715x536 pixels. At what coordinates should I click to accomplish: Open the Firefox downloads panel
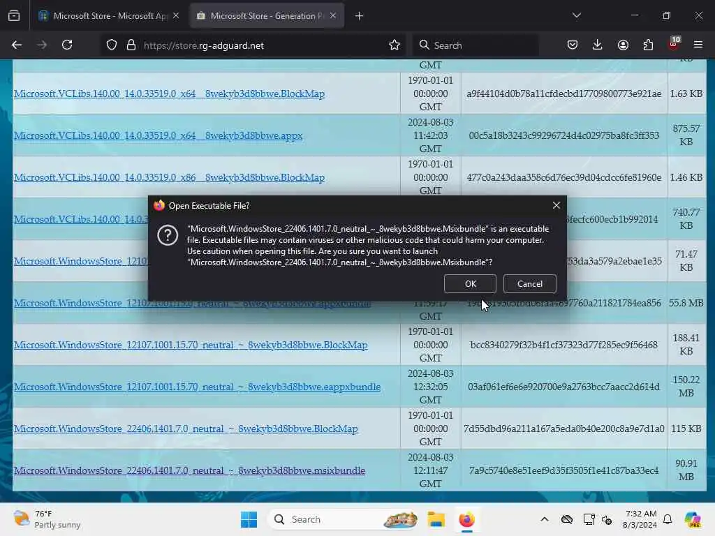[598, 45]
